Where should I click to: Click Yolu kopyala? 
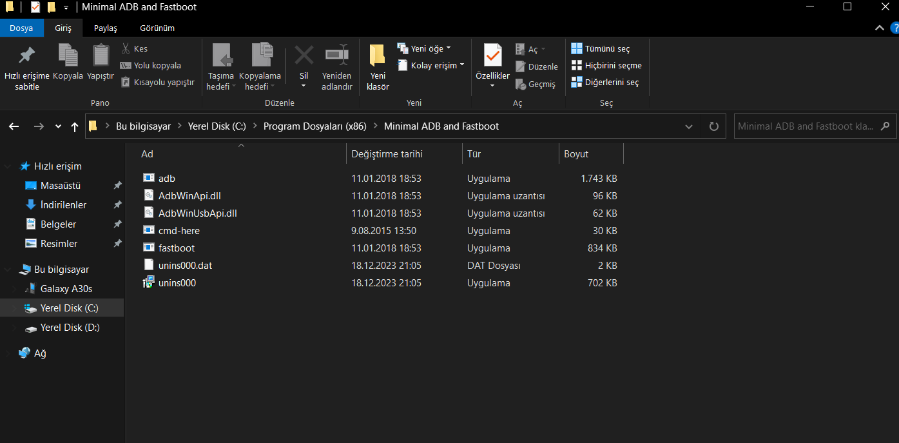tap(151, 65)
